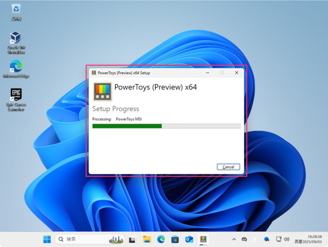This screenshot has width=328, height=247.
Task: Open the network status tray icon
Action: tap(279, 239)
